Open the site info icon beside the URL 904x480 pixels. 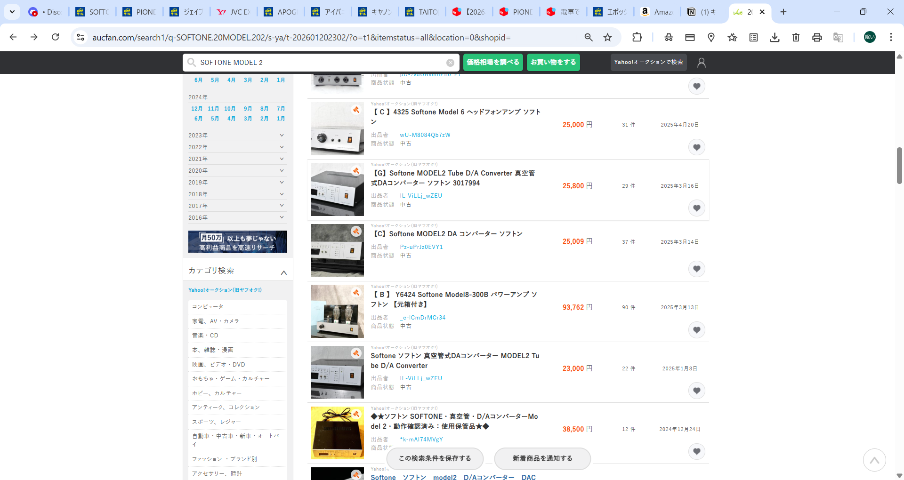click(81, 37)
